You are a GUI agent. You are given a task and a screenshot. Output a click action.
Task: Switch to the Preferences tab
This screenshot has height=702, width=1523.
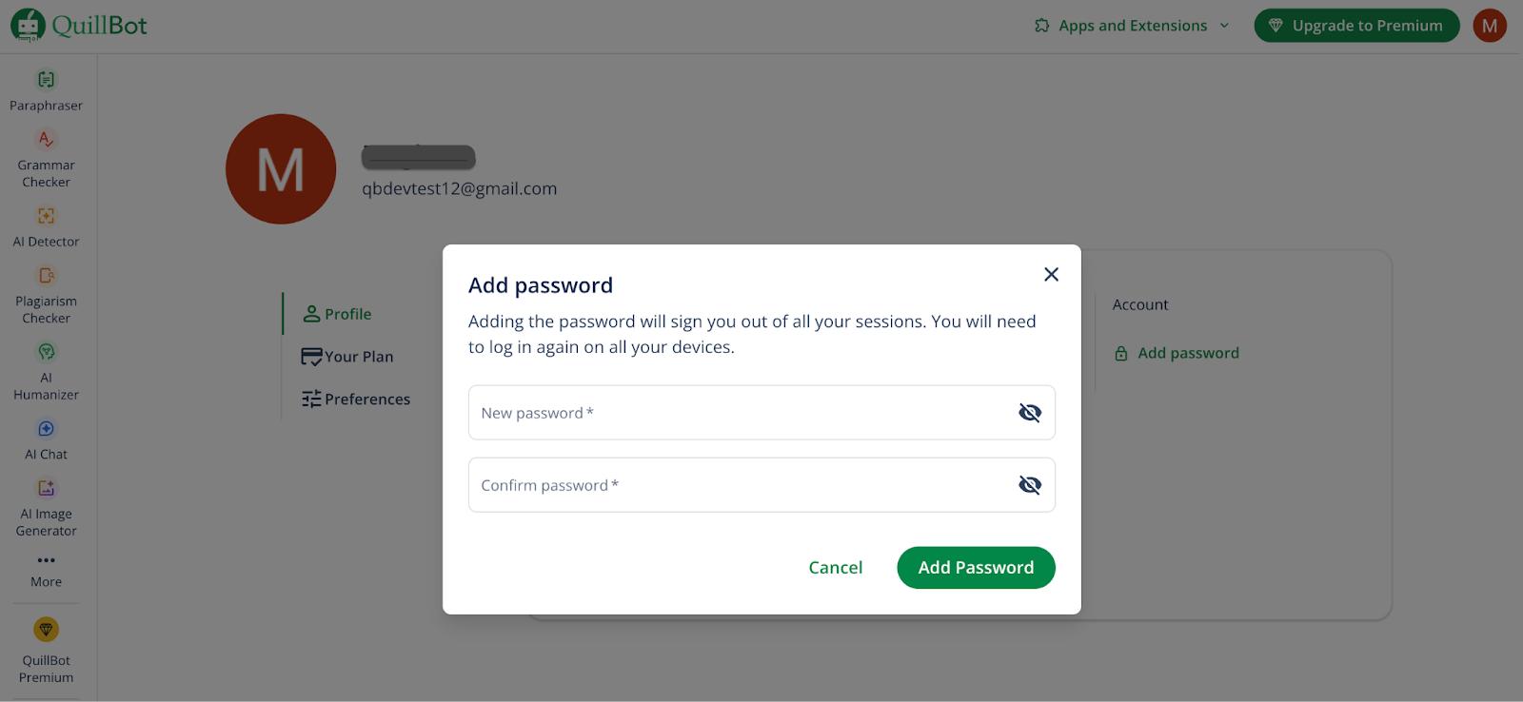pos(357,400)
